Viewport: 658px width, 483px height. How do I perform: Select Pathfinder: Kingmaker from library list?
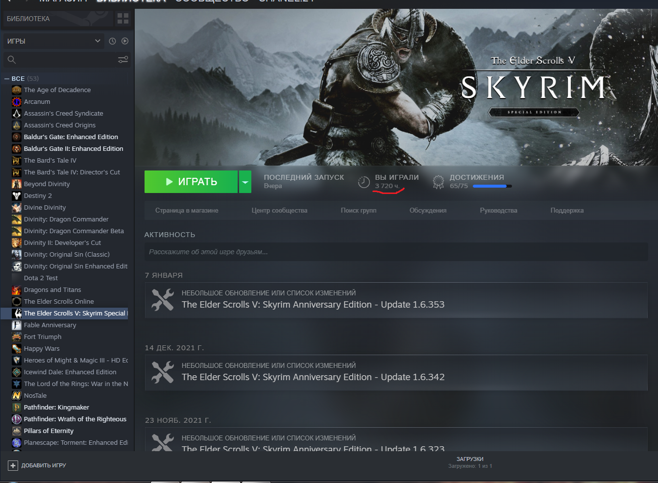click(56, 408)
